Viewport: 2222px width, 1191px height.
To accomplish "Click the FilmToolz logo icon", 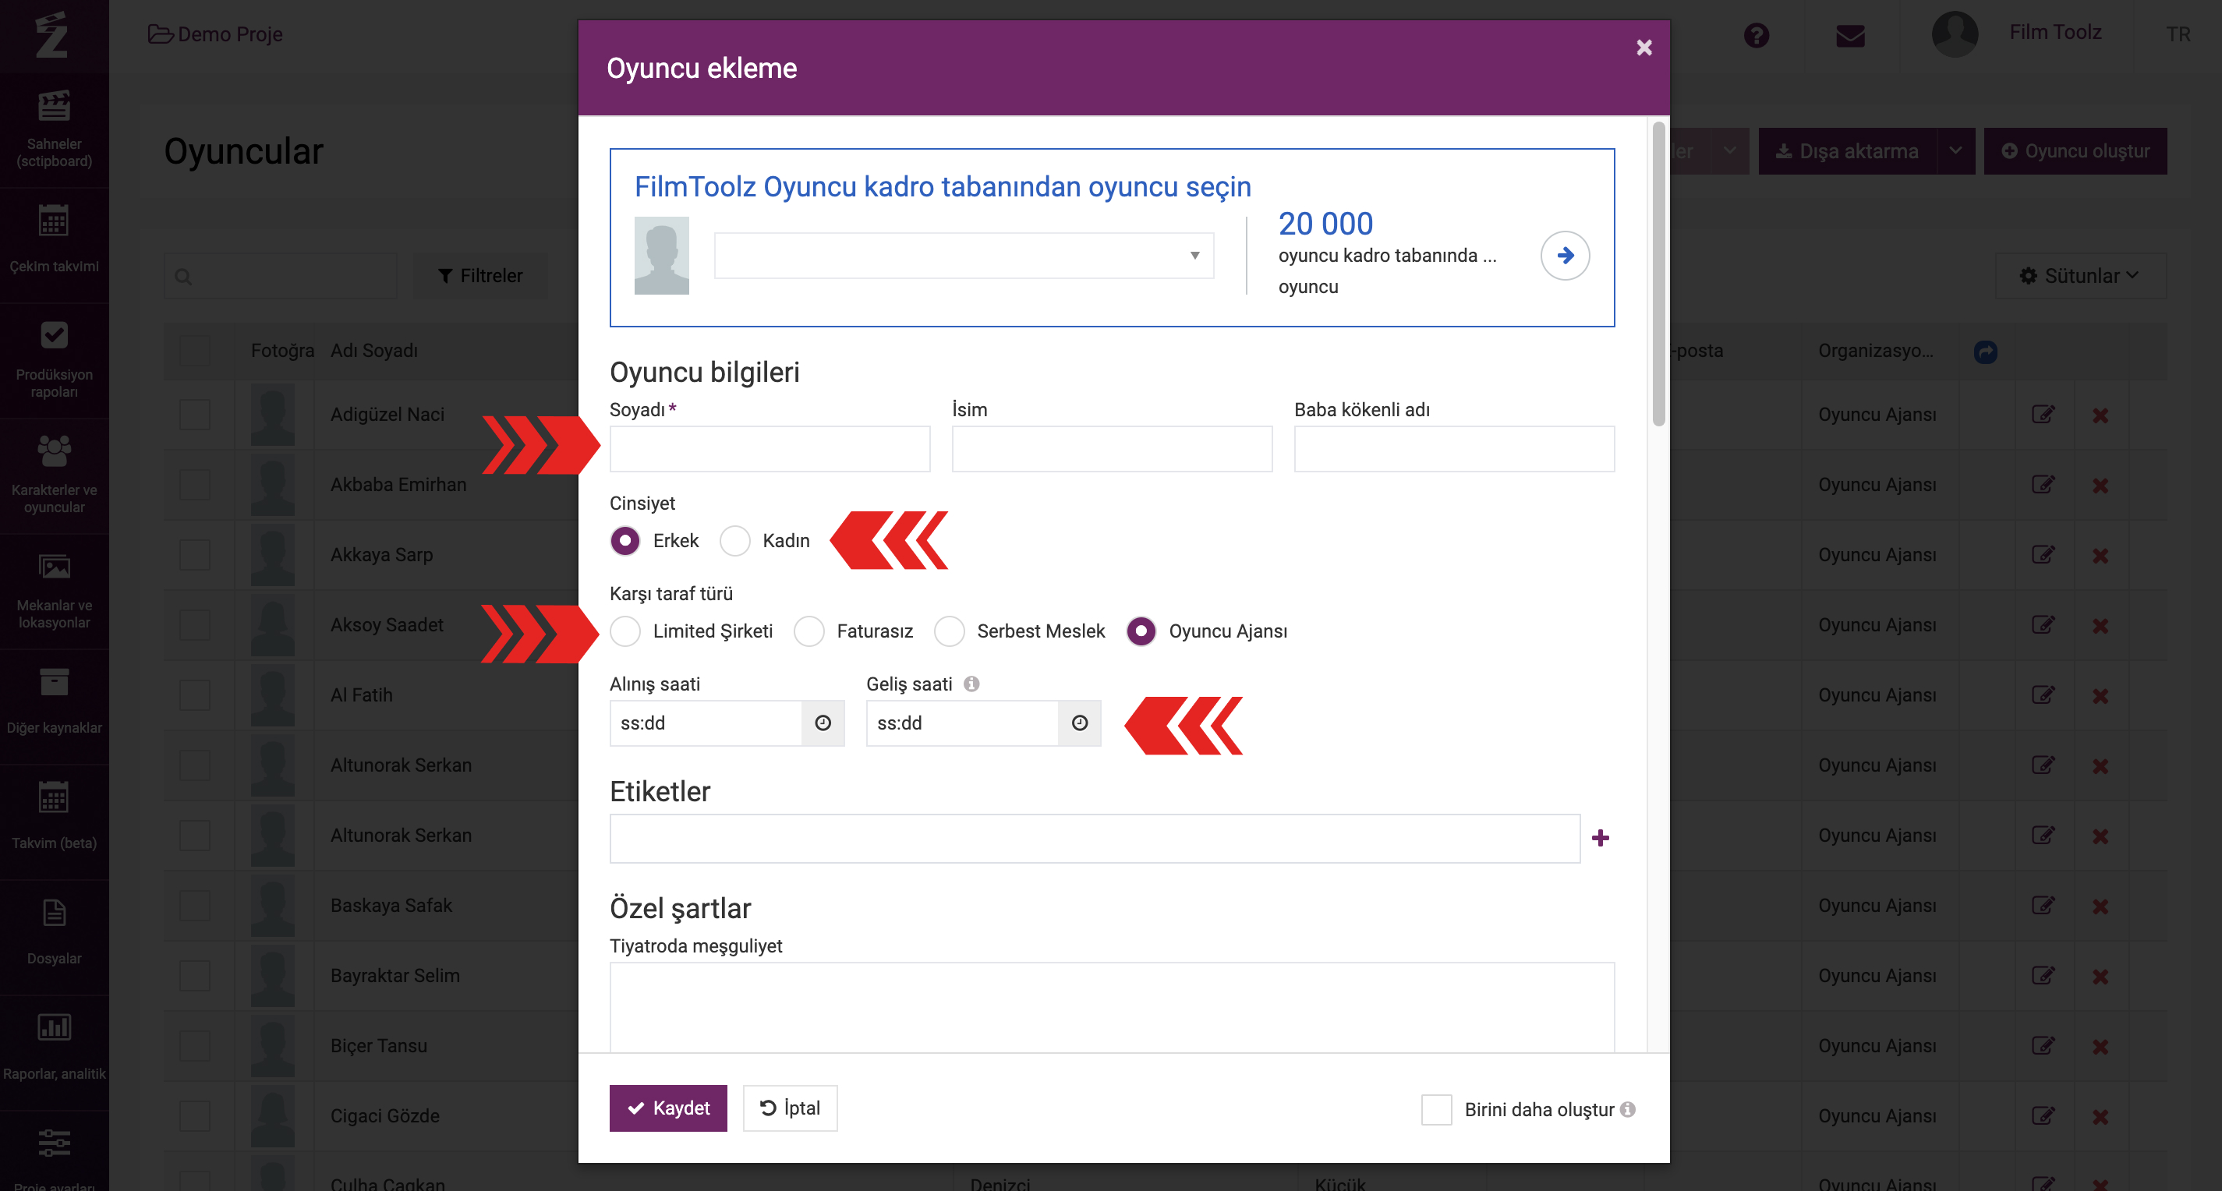I will tap(51, 34).
